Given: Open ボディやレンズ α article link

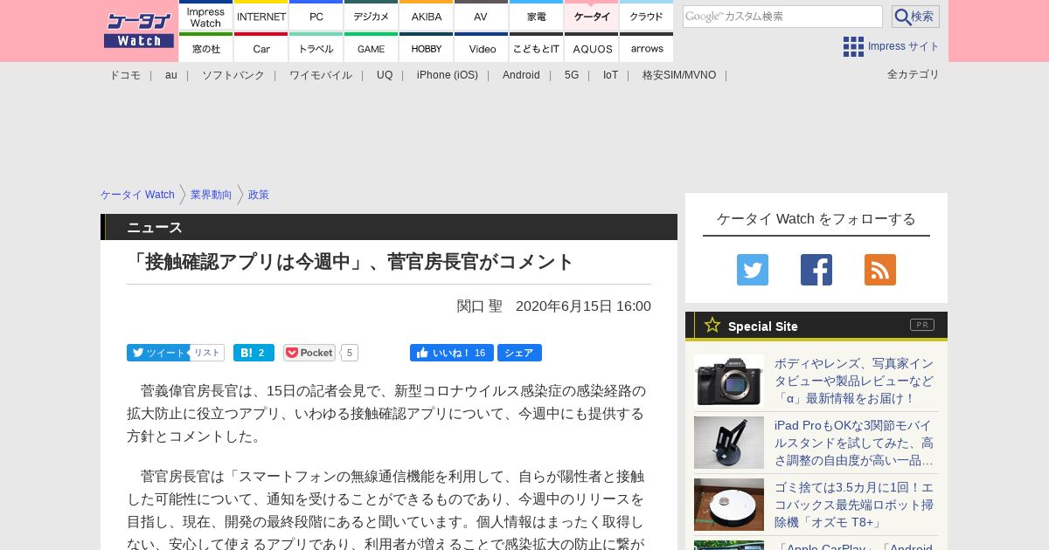Looking at the screenshot, I should pyautogui.click(x=854, y=381).
